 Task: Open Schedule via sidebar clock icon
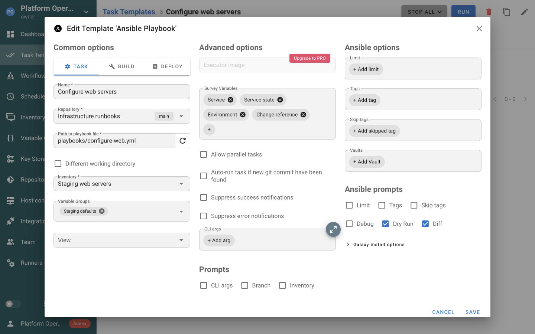pos(10,96)
